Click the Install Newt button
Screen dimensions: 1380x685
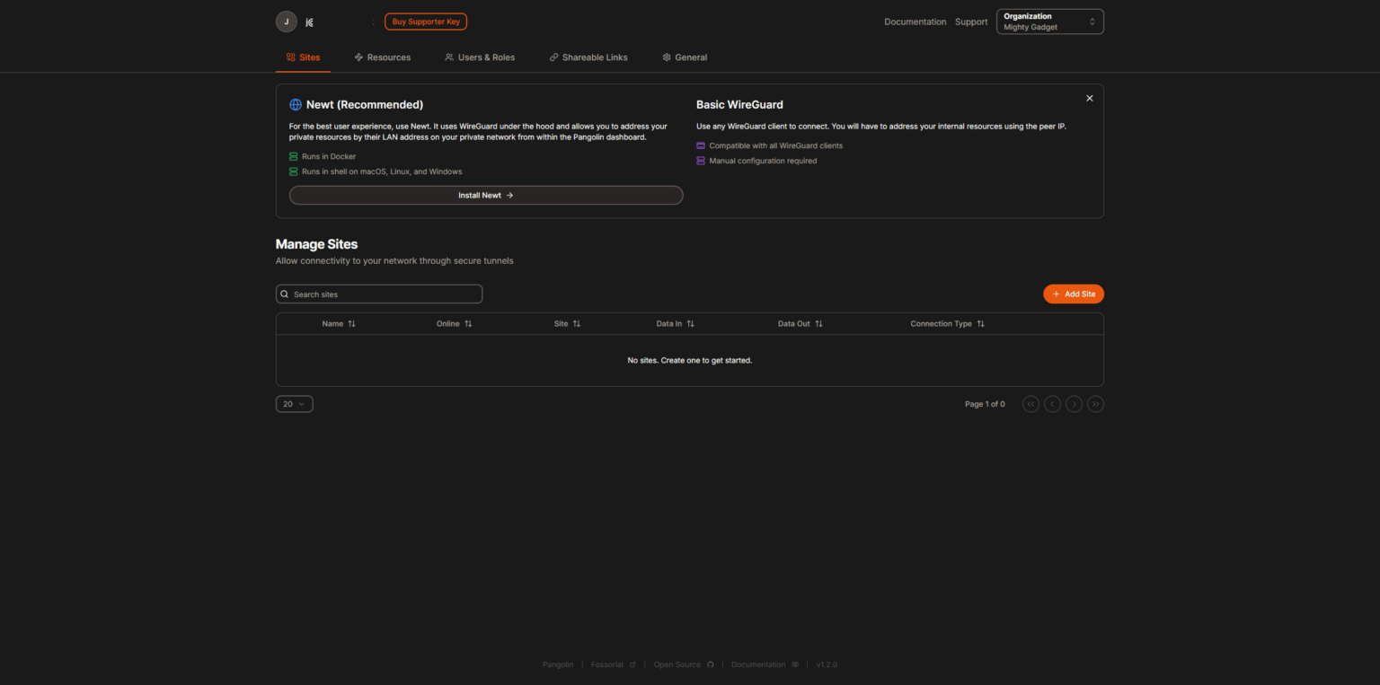pyautogui.click(x=485, y=195)
